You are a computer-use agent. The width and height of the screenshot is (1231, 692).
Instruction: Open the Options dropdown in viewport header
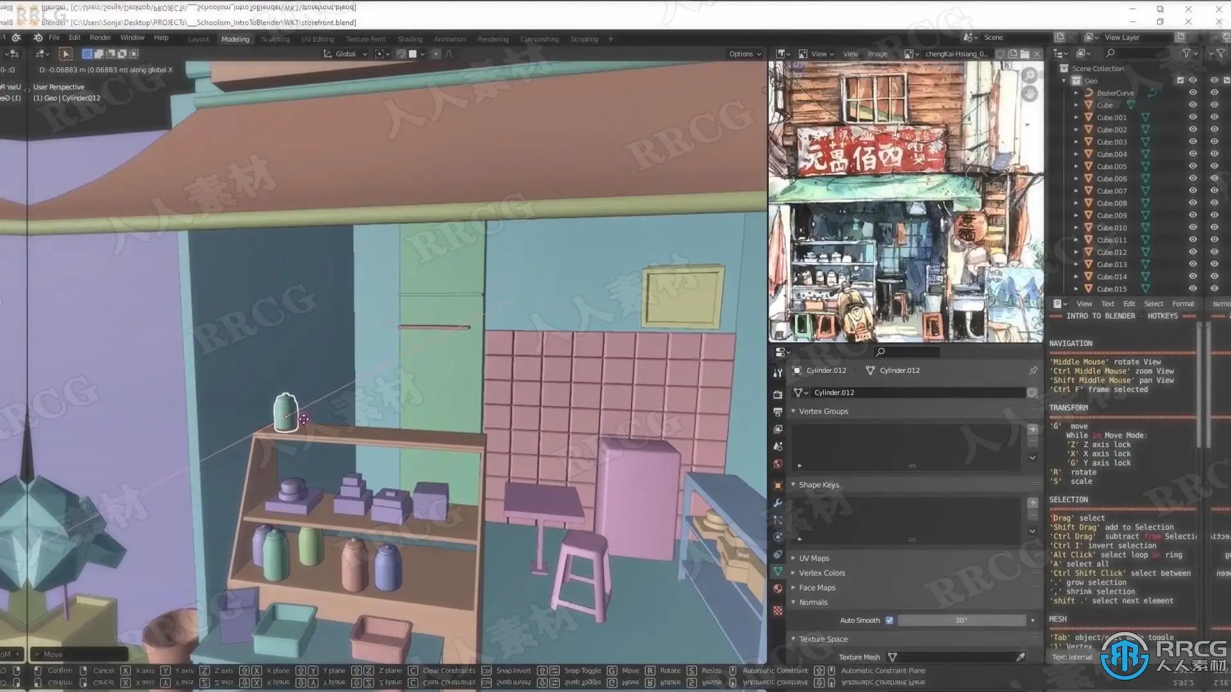[x=744, y=54]
